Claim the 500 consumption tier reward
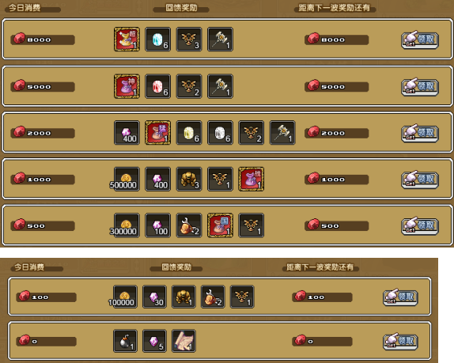This screenshot has height=363, width=454. tap(420, 225)
